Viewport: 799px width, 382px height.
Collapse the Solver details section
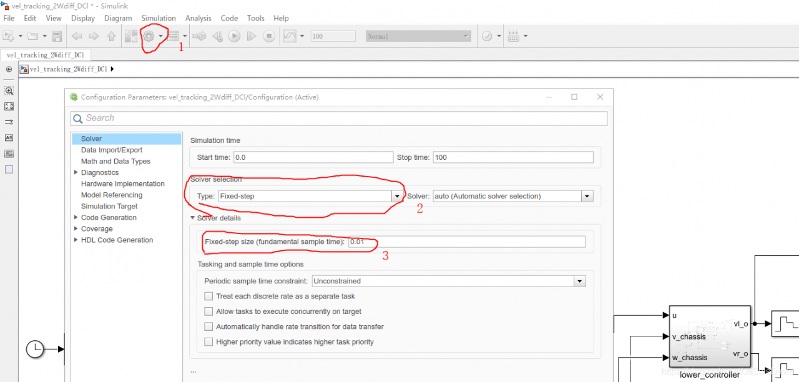point(193,218)
